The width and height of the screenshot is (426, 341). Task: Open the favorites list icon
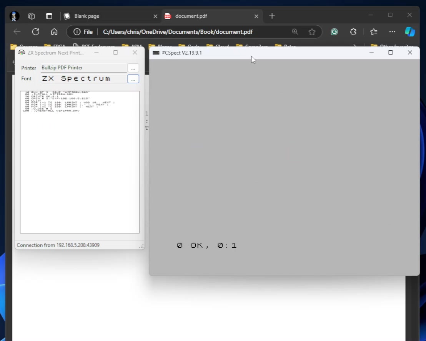pyautogui.click(x=374, y=32)
